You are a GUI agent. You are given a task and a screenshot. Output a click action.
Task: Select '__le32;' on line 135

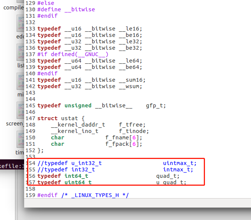pos(131,41)
